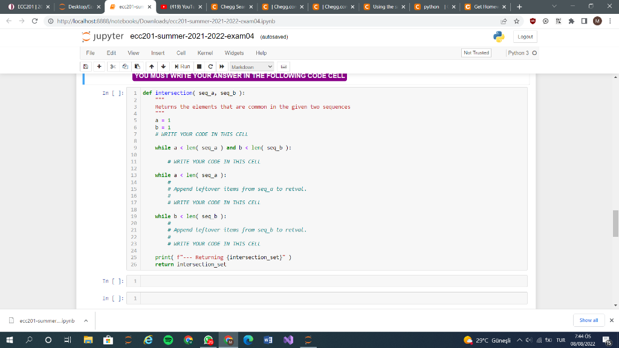Toggle the browser side panel

(x=585, y=21)
